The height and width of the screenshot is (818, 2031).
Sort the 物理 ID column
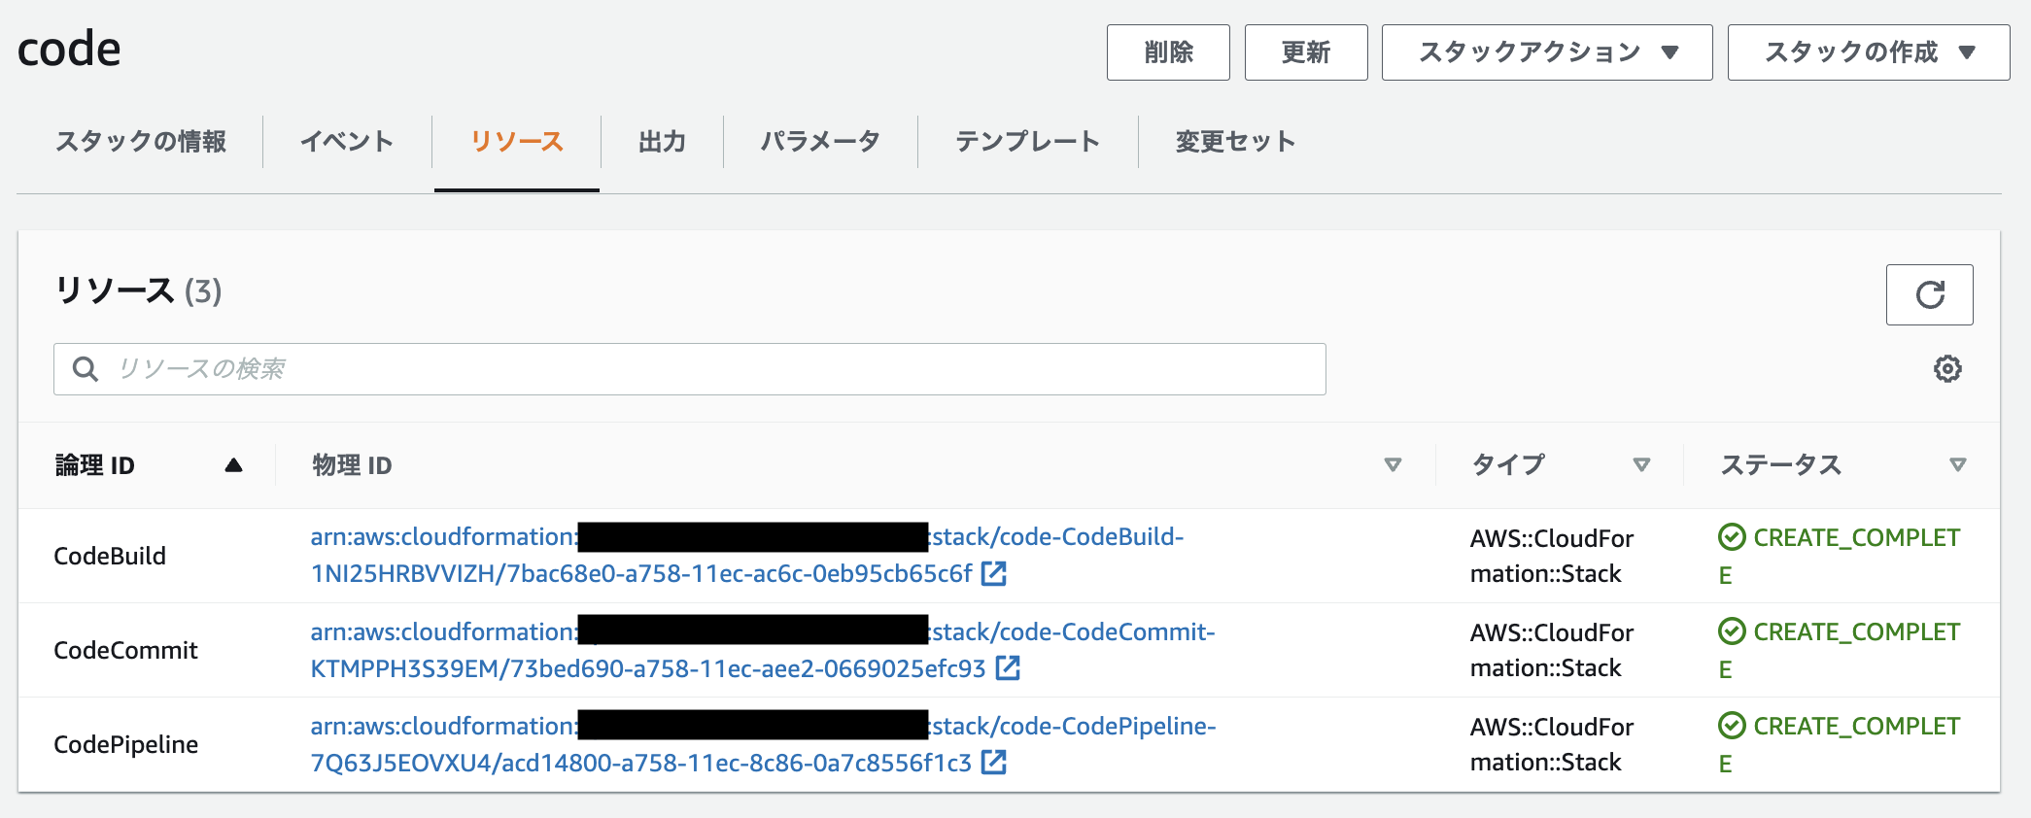tap(1393, 465)
